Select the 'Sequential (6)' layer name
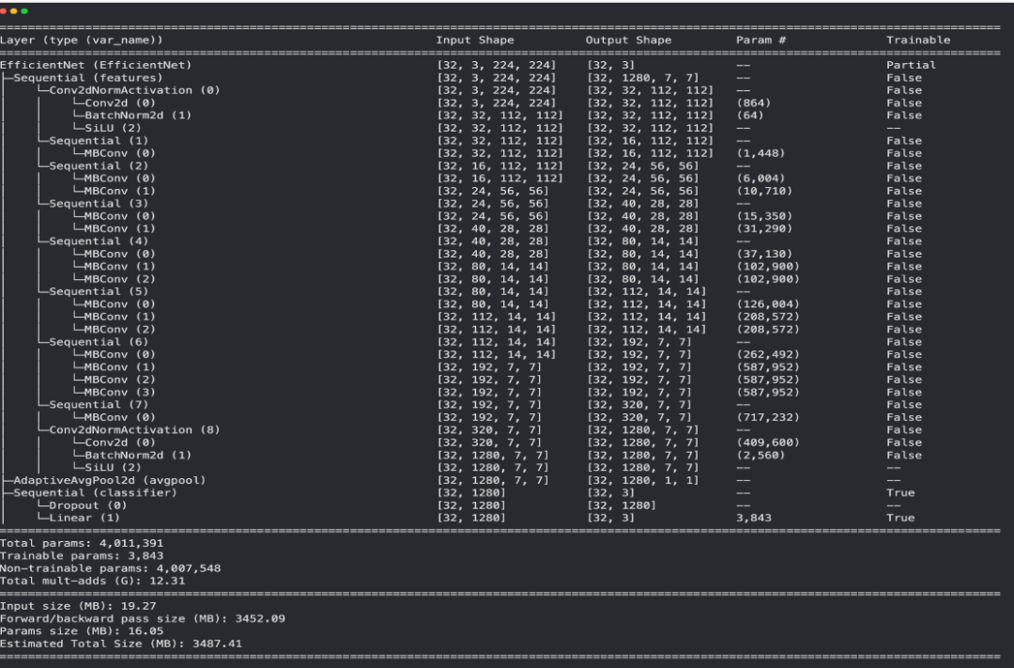 click(x=99, y=342)
